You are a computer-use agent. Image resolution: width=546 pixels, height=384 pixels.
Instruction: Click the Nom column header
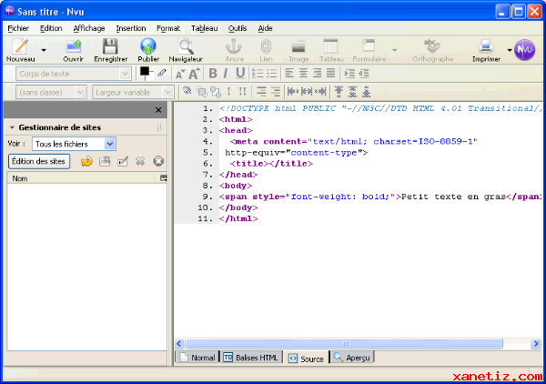pyautogui.click(x=83, y=178)
